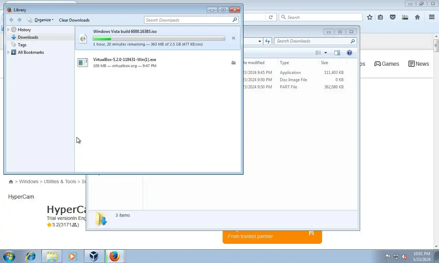Open containing folder for VirtualBox download

click(x=234, y=63)
